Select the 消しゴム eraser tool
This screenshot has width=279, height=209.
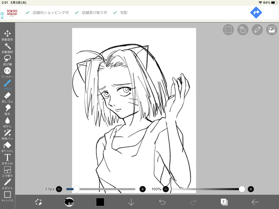[x=7, y=98]
